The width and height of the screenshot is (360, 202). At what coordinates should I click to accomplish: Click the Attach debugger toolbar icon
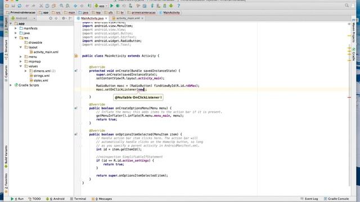[x=130, y=6]
